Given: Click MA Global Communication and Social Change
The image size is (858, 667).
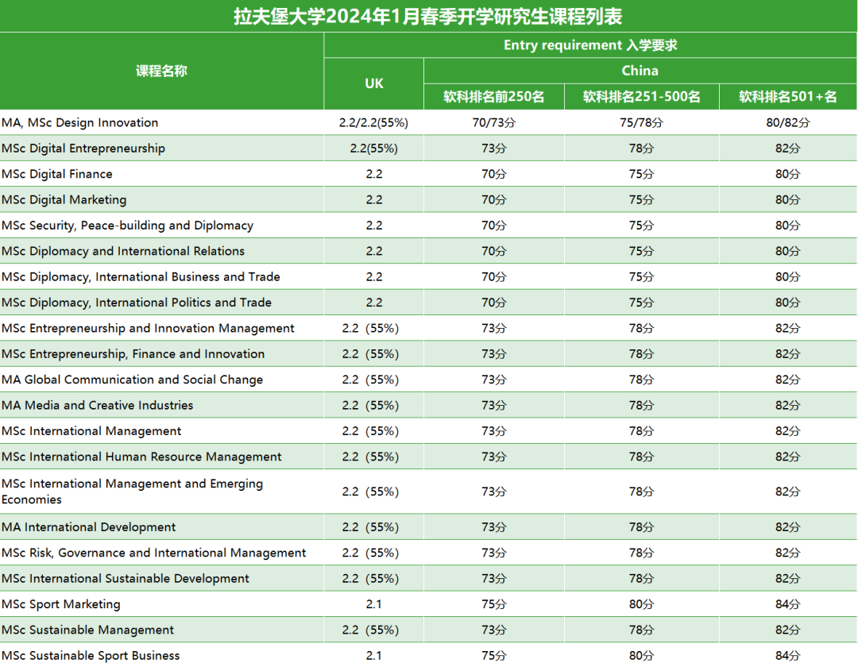Looking at the screenshot, I should (133, 380).
